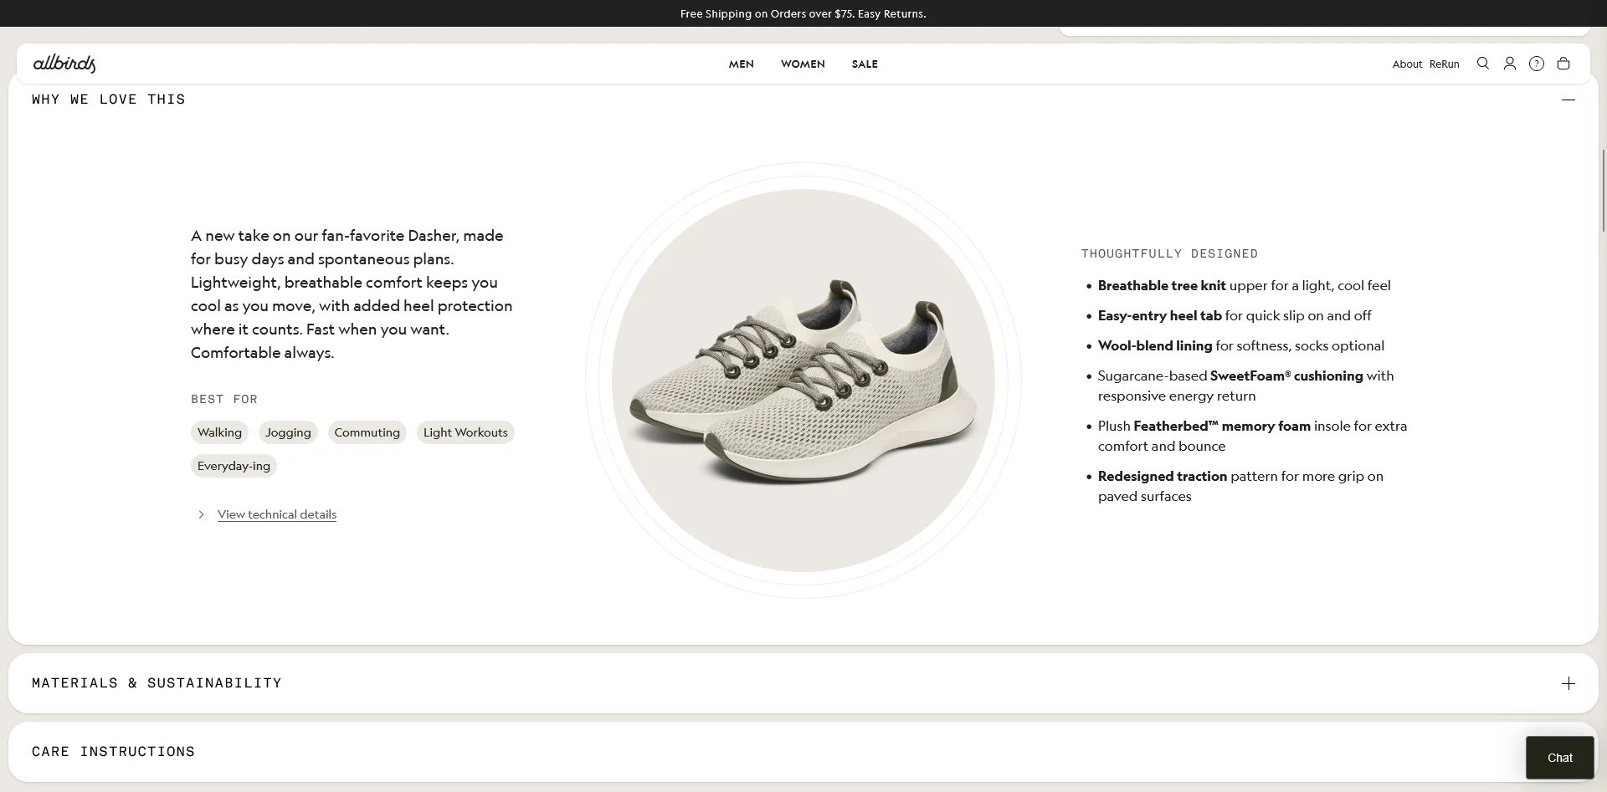Screen dimensions: 1607x792
Task: Click the Featherbed memory foam bullet
Action: tap(1252, 437)
